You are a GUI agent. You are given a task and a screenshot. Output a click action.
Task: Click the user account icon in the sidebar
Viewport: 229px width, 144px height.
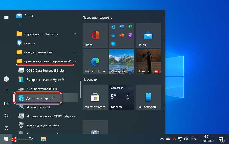click(6, 79)
